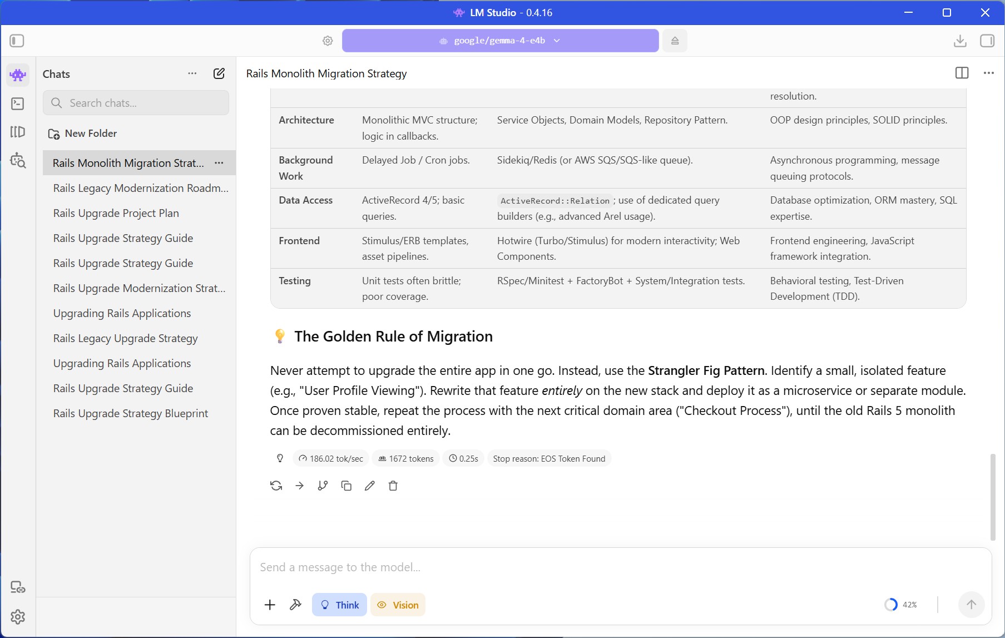This screenshot has width=1005, height=638.
Task: Click the Data Access row label
Action: tap(306, 200)
